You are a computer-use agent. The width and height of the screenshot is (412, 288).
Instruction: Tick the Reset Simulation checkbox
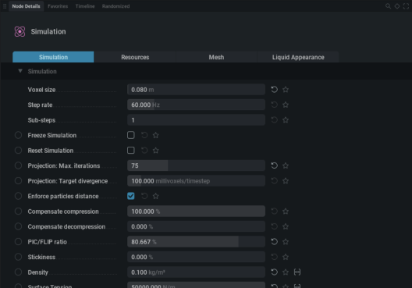(x=131, y=151)
